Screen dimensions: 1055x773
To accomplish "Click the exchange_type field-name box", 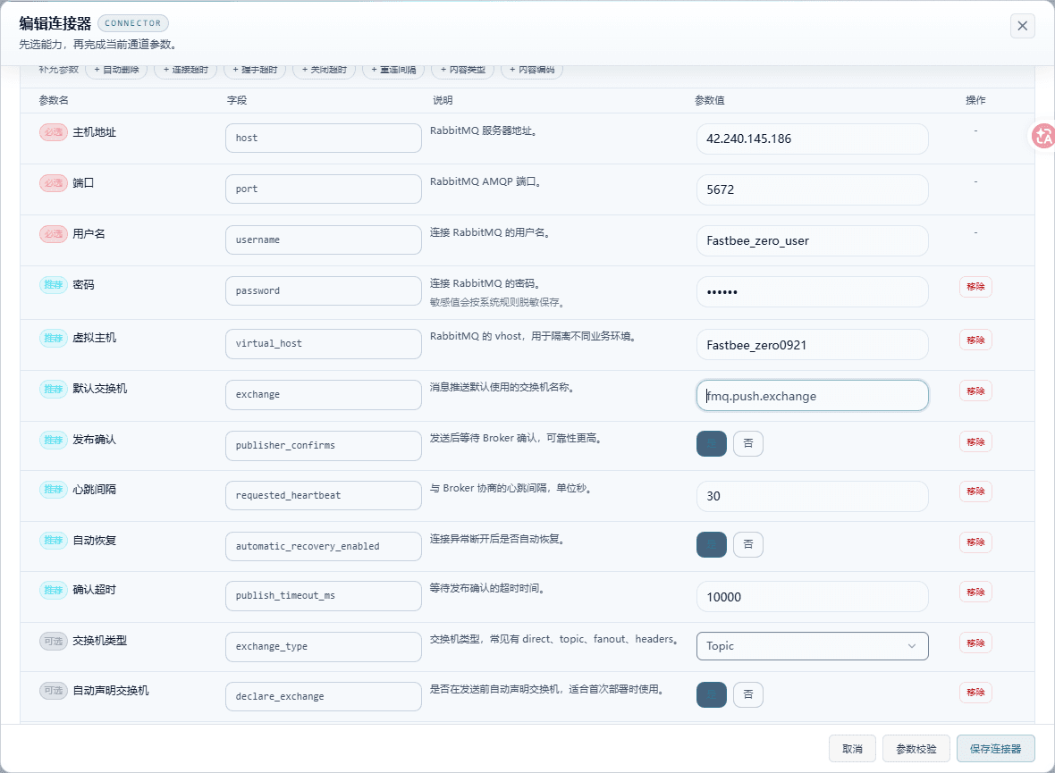I will coord(324,646).
